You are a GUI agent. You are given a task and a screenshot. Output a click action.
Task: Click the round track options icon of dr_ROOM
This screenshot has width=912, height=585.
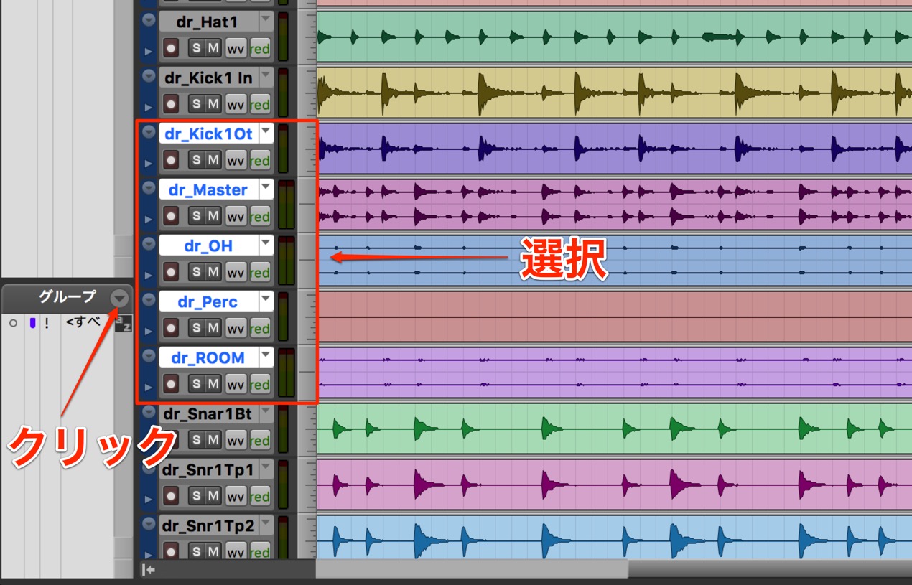[x=149, y=355]
